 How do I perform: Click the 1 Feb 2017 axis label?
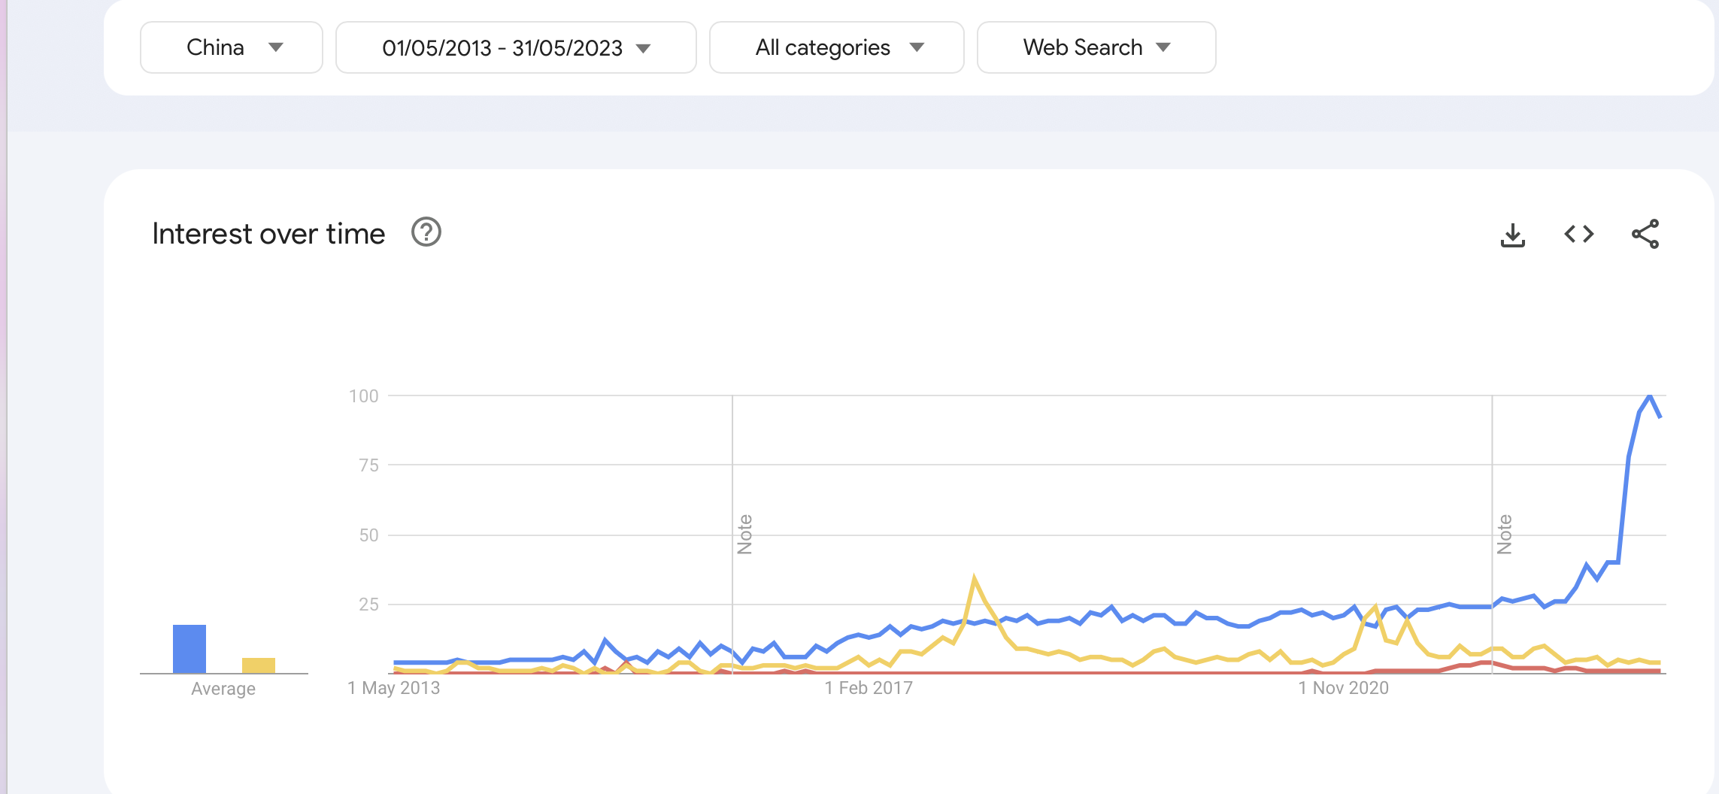(x=868, y=688)
